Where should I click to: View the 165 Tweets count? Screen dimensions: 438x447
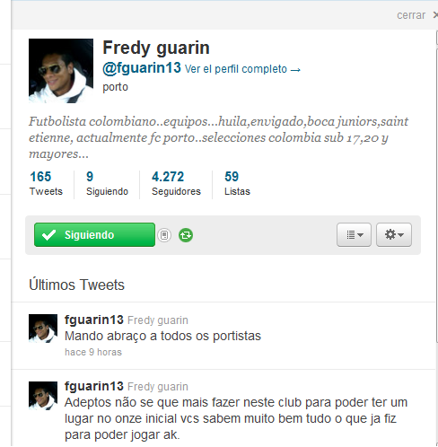(x=46, y=183)
